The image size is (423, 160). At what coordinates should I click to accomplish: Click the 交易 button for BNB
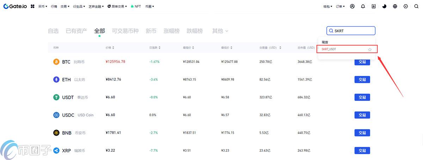coord(362,133)
